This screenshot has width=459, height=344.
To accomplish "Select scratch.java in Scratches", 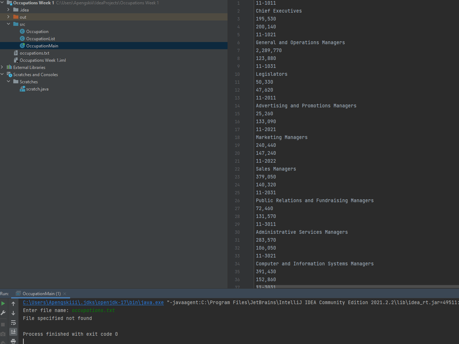I will point(37,89).
